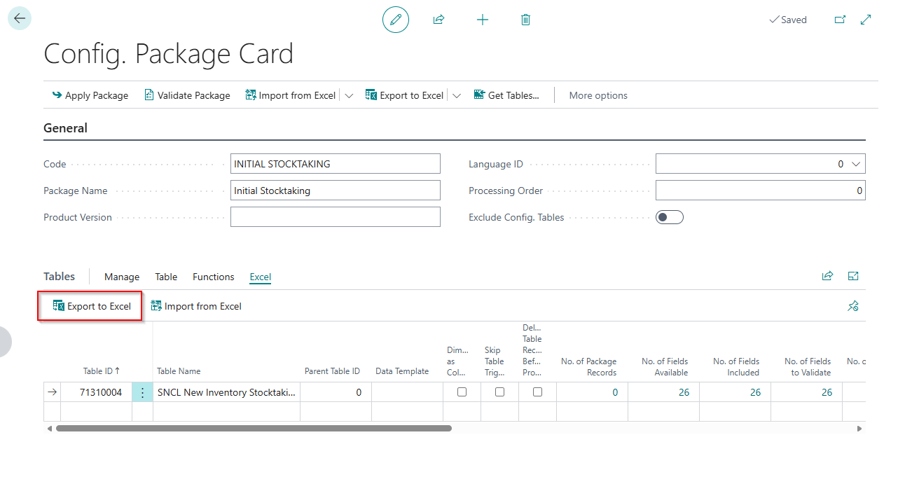Click the Skip Table Trig... column header
Viewport: 905px width, 484px height.
494,361
